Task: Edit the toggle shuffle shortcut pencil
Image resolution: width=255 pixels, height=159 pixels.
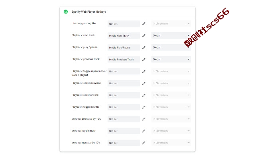Action: (x=144, y=107)
